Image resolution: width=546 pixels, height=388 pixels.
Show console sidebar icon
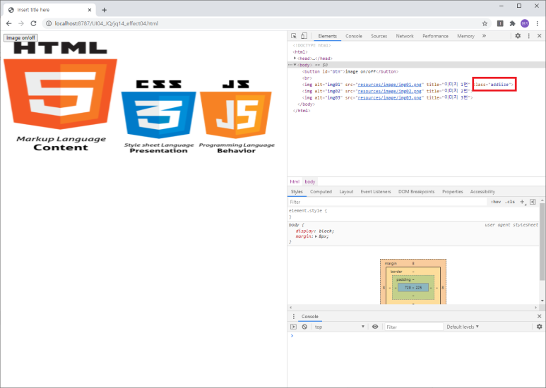[x=294, y=327]
